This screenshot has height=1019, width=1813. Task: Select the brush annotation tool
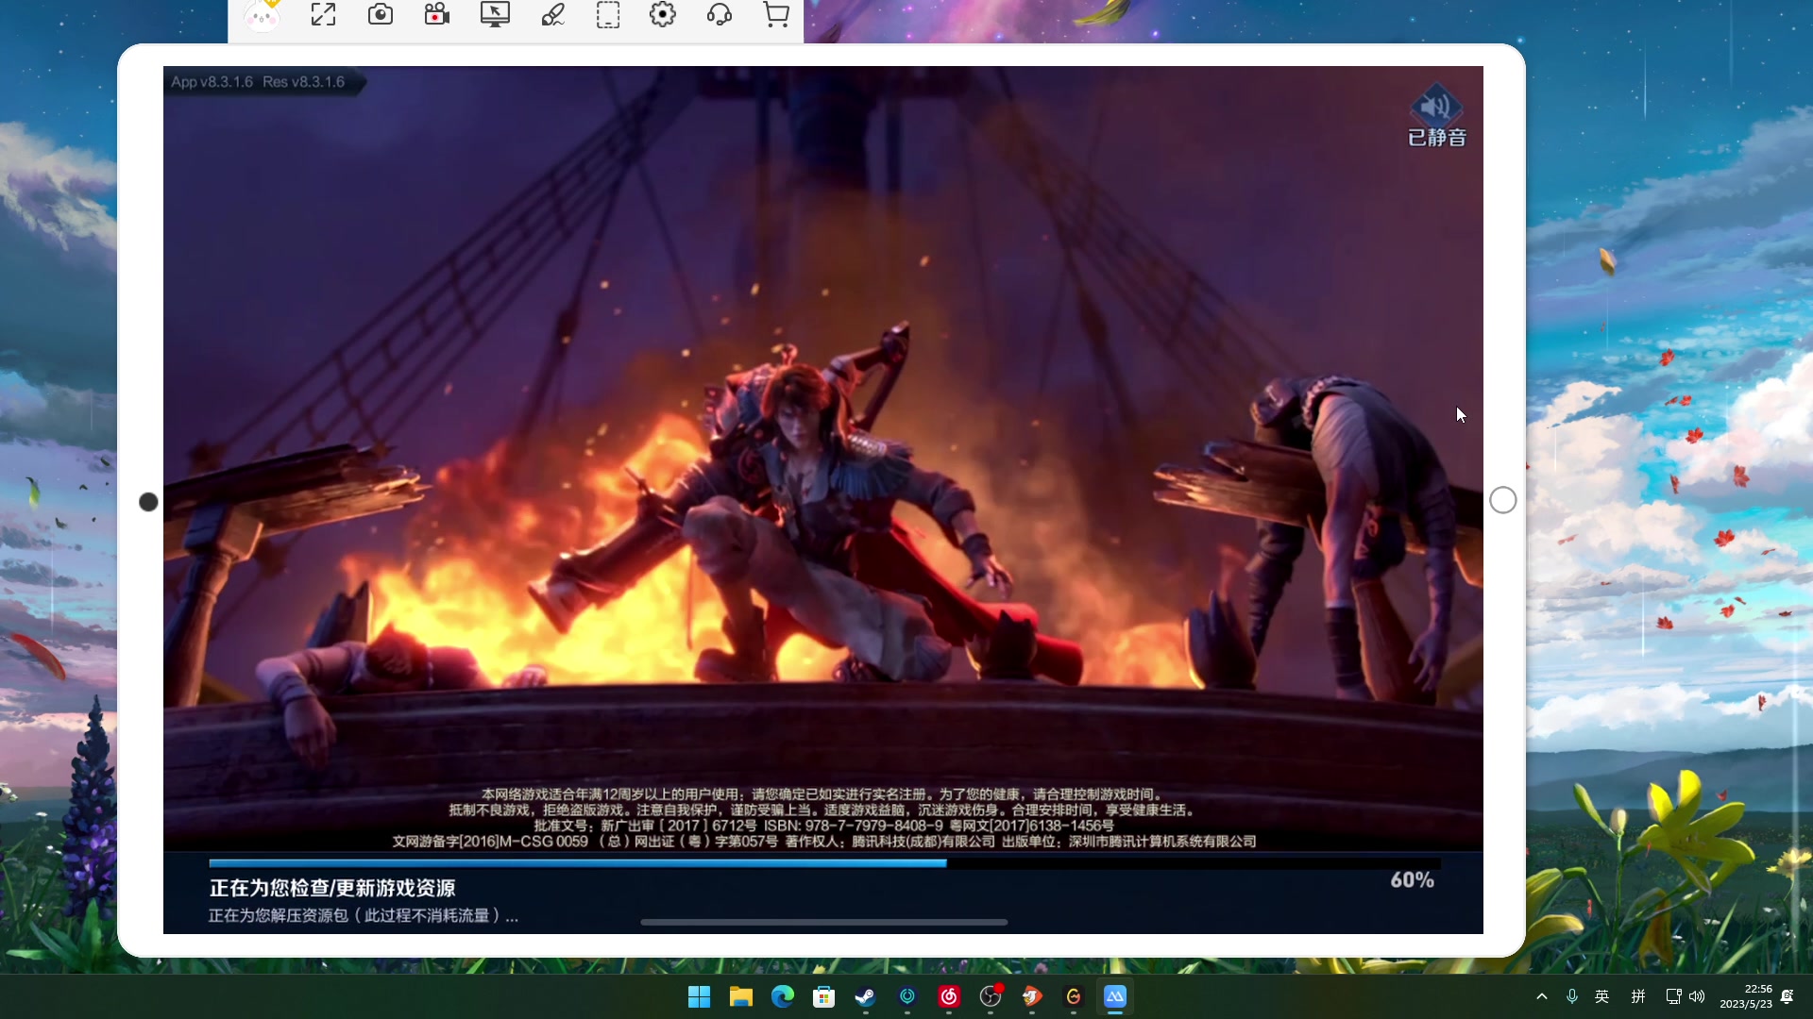552,14
